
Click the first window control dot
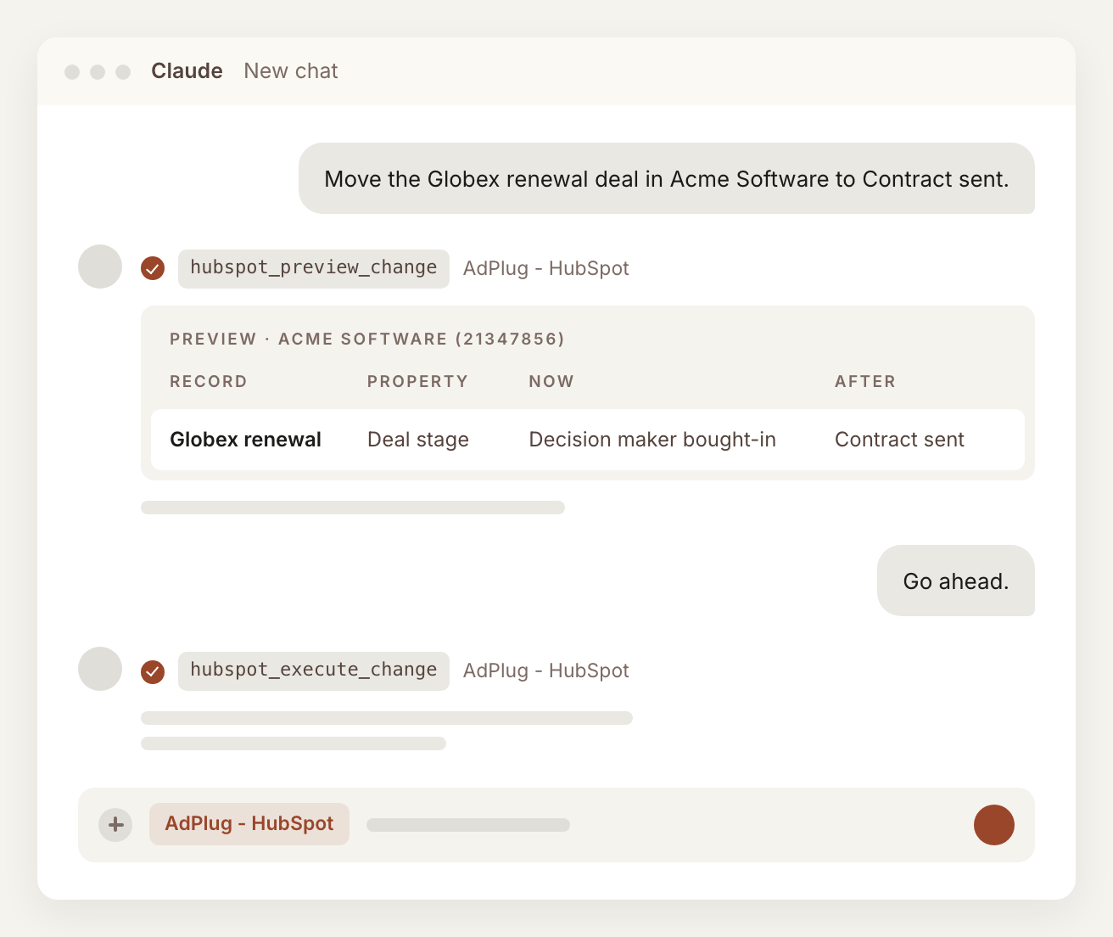(72, 72)
